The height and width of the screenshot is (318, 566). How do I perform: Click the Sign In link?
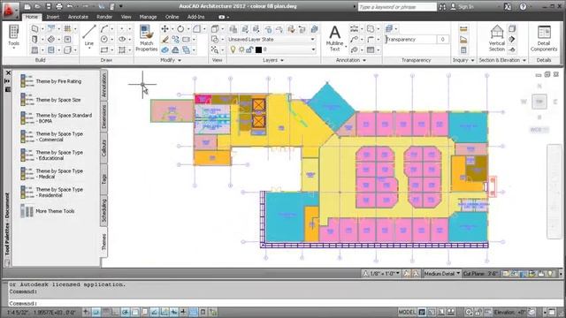point(466,7)
